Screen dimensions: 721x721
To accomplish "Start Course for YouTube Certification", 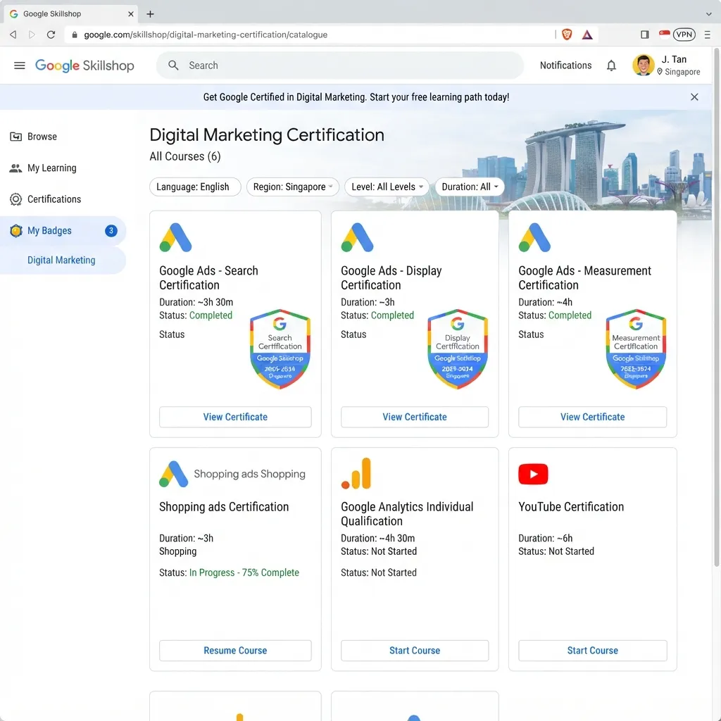I will 592,651.
